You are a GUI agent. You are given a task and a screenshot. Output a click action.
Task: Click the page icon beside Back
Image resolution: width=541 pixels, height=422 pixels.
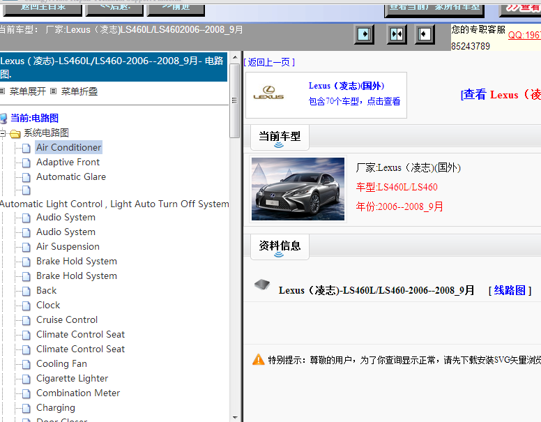click(26, 291)
